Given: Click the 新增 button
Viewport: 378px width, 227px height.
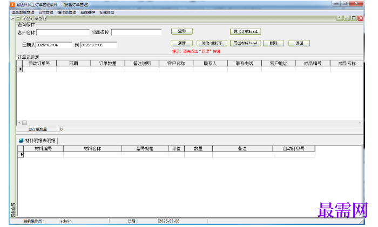Looking at the screenshot, I should point(182,43).
